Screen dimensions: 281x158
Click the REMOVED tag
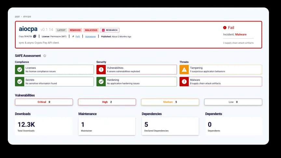click(x=75, y=30)
